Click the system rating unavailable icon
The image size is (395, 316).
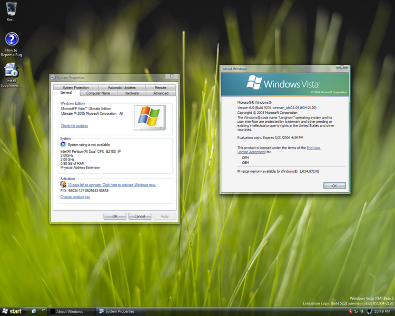click(x=63, y=144)
